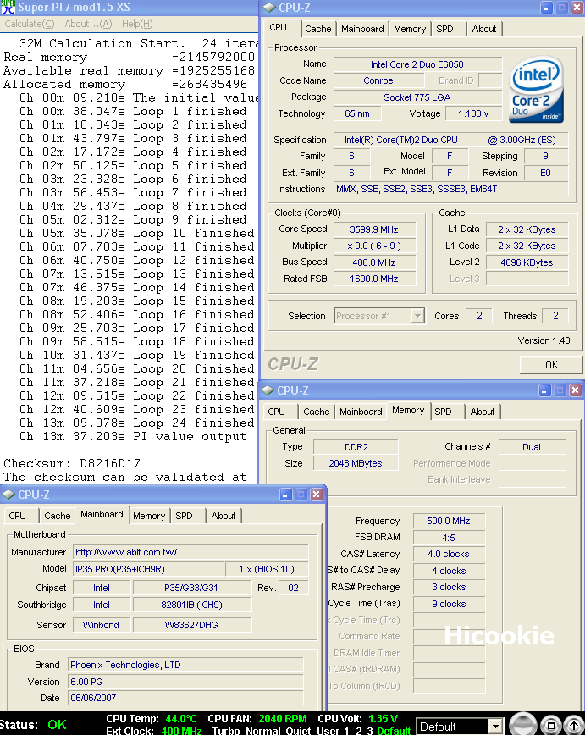Image resolution: width=585 pixels, height=735 pixels.
Task: Select the Memory tab in the Mainboard CPU-Z window
Action: (149, 516)
